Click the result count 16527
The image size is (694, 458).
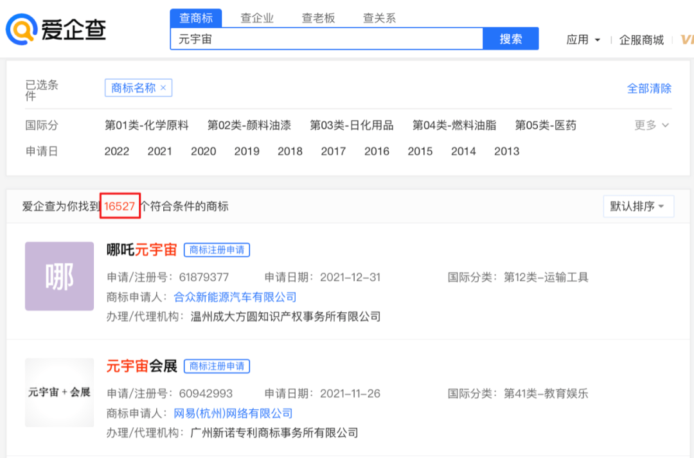tap(120, 206)
